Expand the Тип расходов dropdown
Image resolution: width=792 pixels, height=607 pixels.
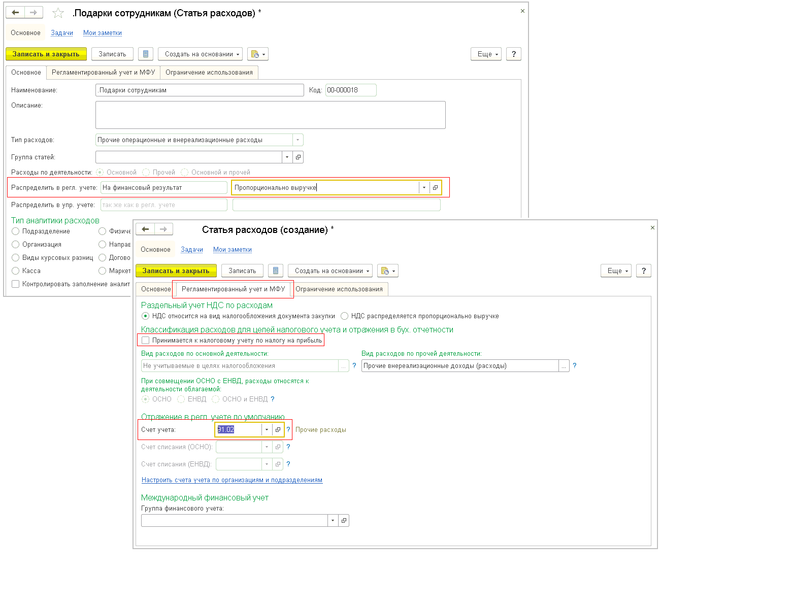pos(298,140)
